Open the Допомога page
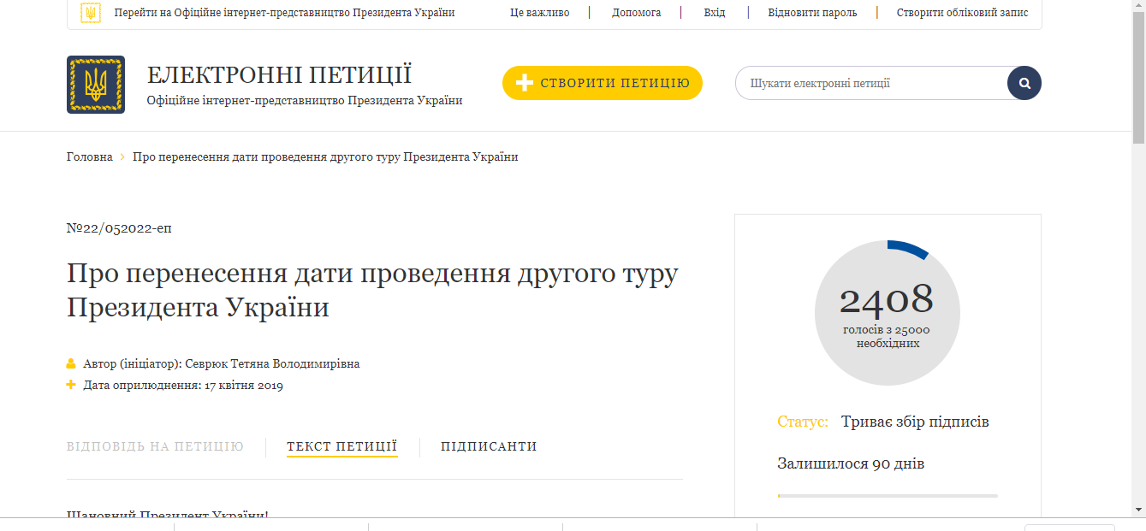Viewport: 1146px width, 531px height. (x=635, y=13)
